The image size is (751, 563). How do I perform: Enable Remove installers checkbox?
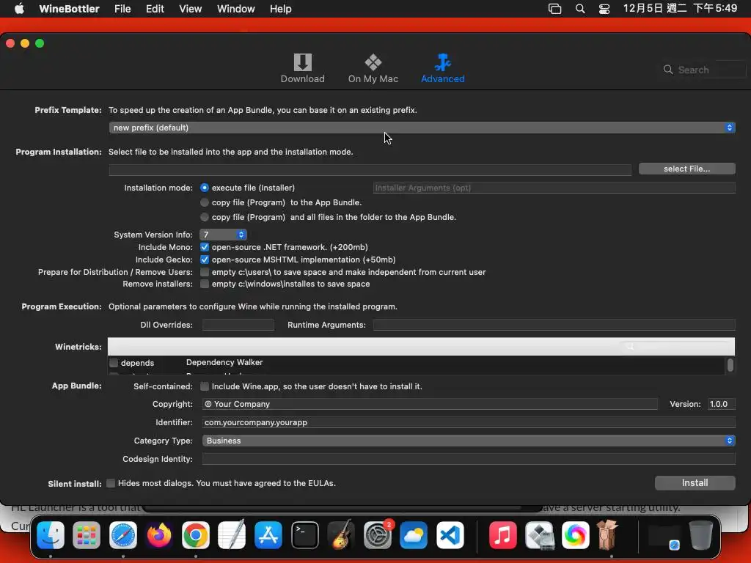(205, 284)
